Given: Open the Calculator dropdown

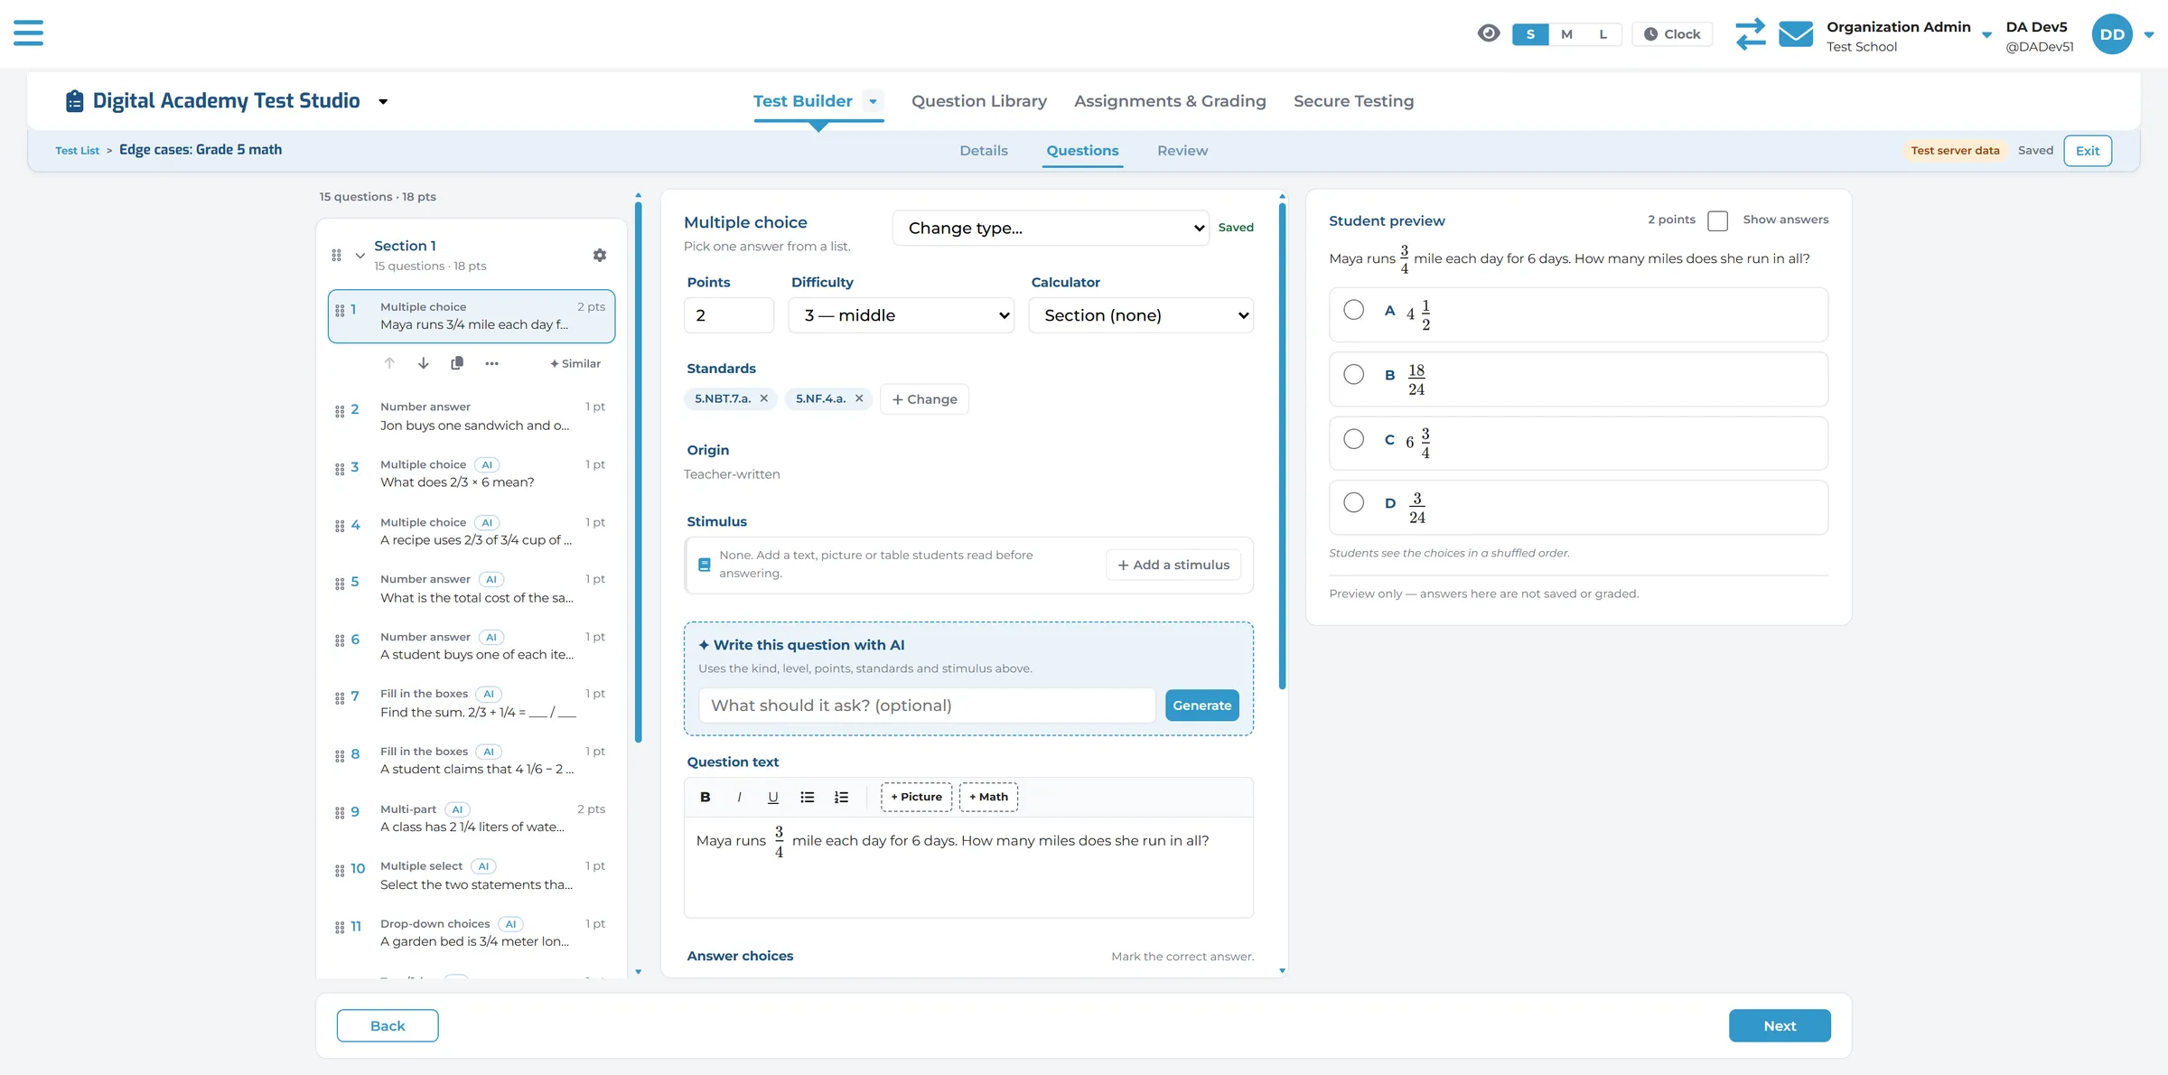Looking at the screenshot, I should (1141, 315).
